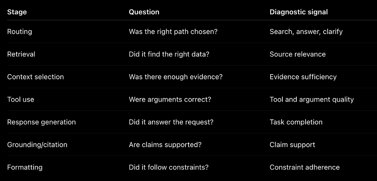Click 'Were arguments correct?' cell

pos(170,99)
